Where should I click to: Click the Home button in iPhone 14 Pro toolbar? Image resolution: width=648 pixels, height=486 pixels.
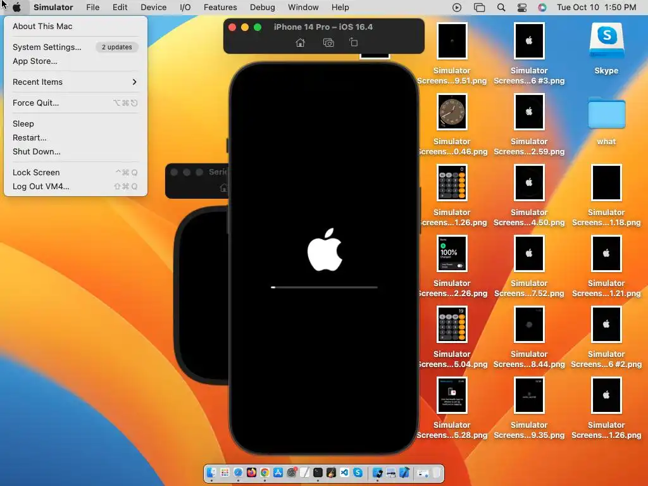[x=301, y=42]
